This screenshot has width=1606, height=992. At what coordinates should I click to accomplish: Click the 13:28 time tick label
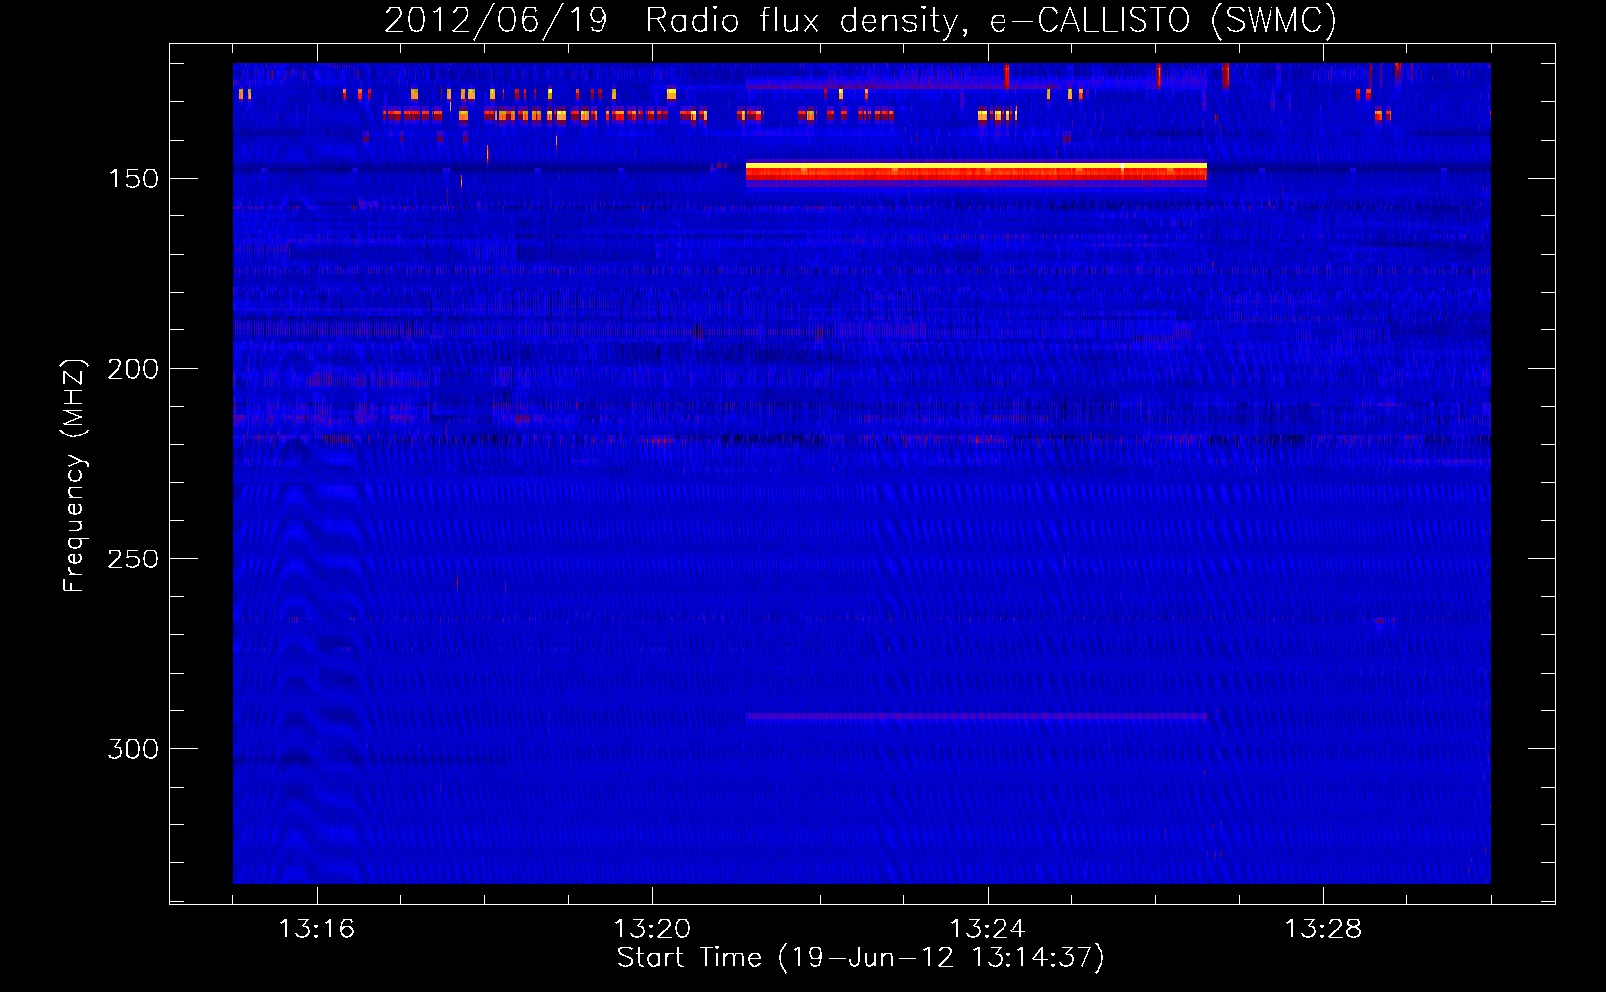1323,930
